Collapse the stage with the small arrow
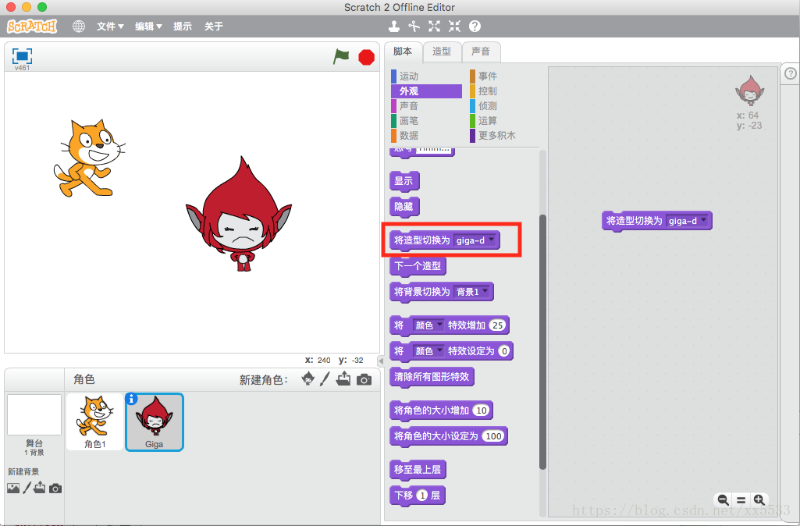The image size is (800, 526). [381, 361]
